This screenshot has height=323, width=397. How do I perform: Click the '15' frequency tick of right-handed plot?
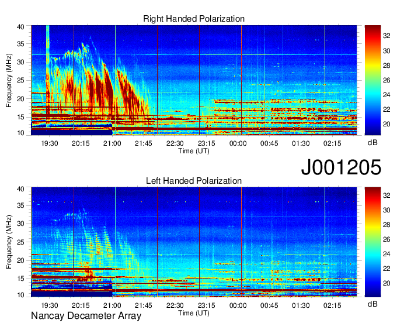[x=20, y=117]
